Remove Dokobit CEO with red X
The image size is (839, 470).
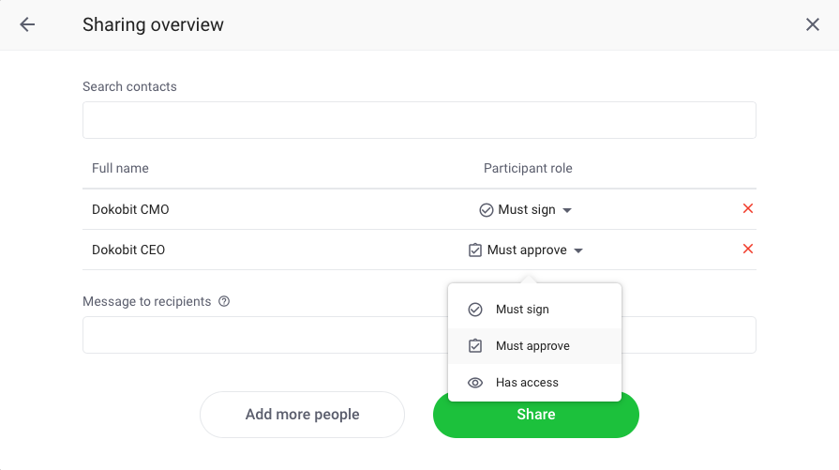click(x=748, y=249)
